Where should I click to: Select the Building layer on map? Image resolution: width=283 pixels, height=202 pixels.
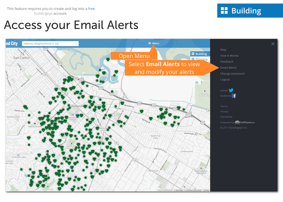click(x=200, y=54)
